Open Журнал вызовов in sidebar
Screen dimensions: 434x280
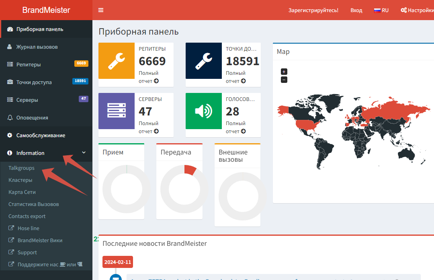[46, 47]
